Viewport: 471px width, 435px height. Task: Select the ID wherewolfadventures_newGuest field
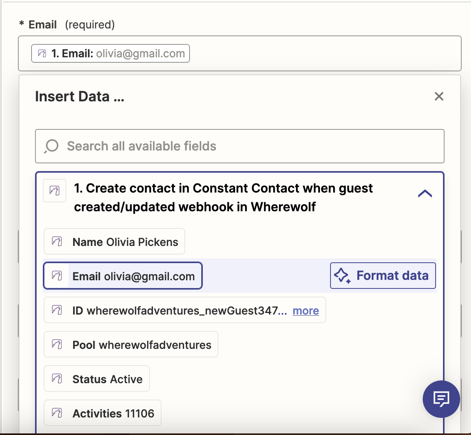pyautogui.click(x=185, y=310)
